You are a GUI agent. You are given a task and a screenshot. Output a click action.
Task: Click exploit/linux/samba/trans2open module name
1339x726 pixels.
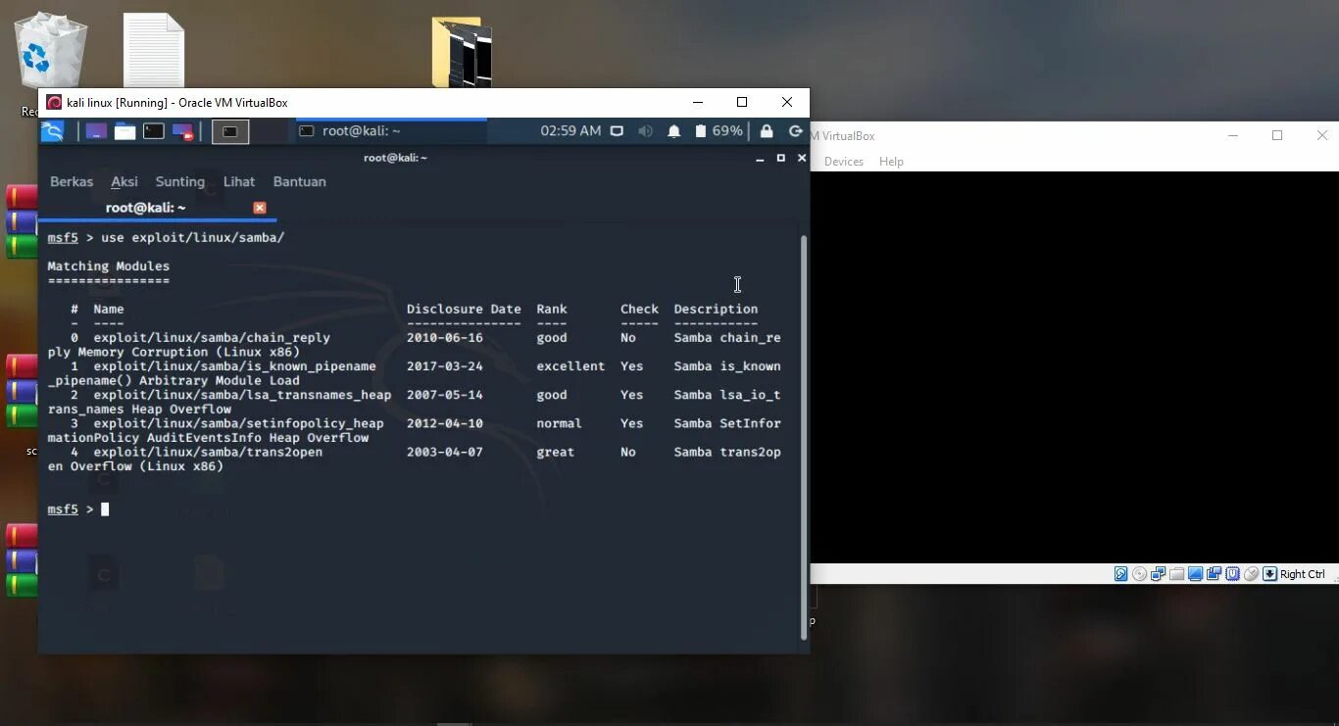click(x=208, y=452)
